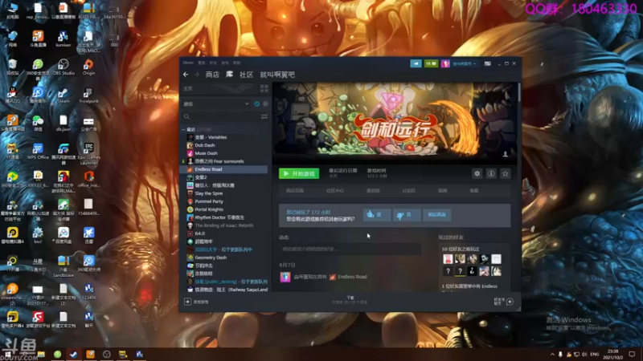Click the activity post input field

click(350, 249)
